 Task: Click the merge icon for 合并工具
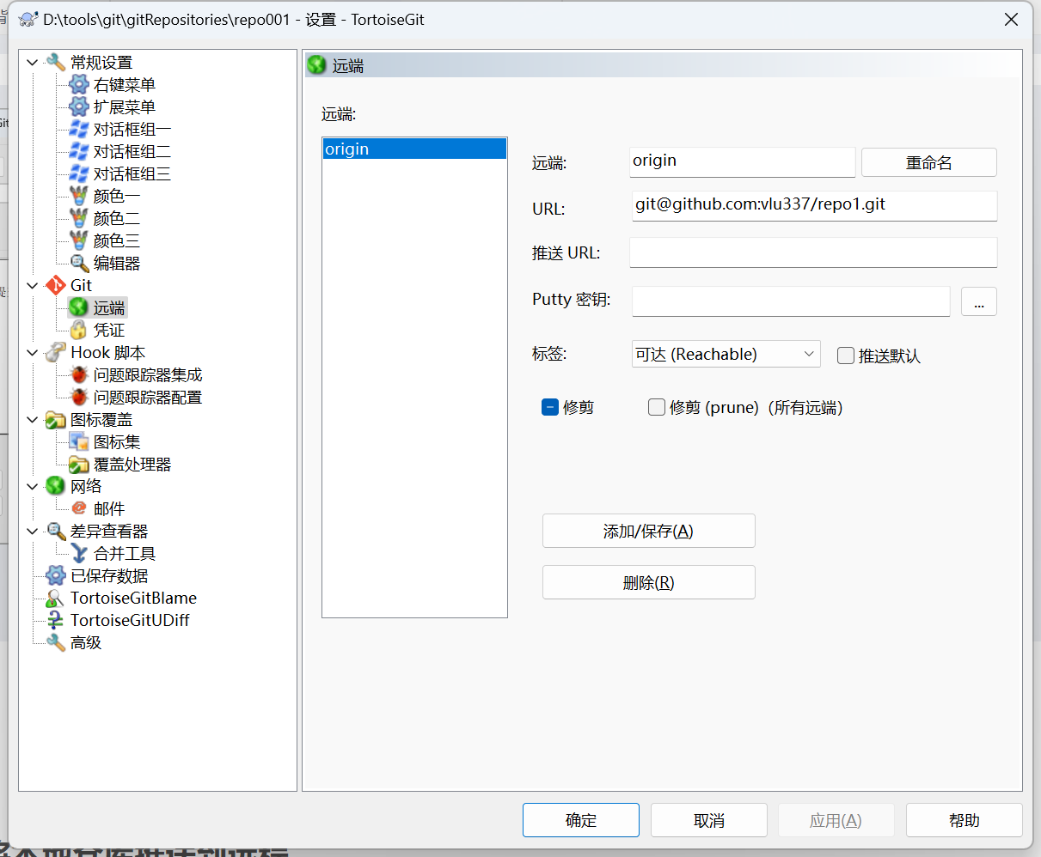coord(79,553)
